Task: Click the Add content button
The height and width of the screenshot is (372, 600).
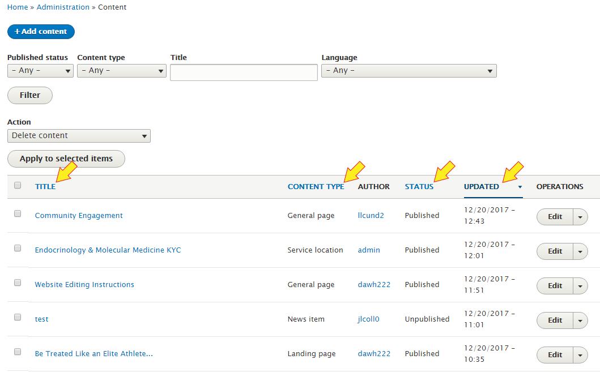Action: [41, 32]
